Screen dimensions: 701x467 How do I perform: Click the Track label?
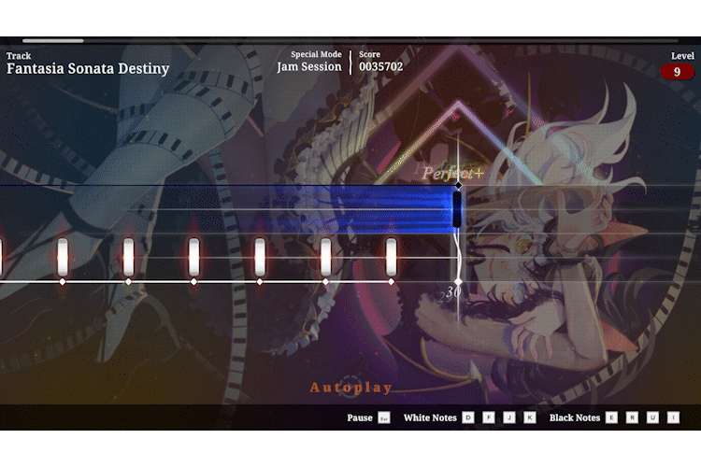pyautogui.click(x=19, y=56)
